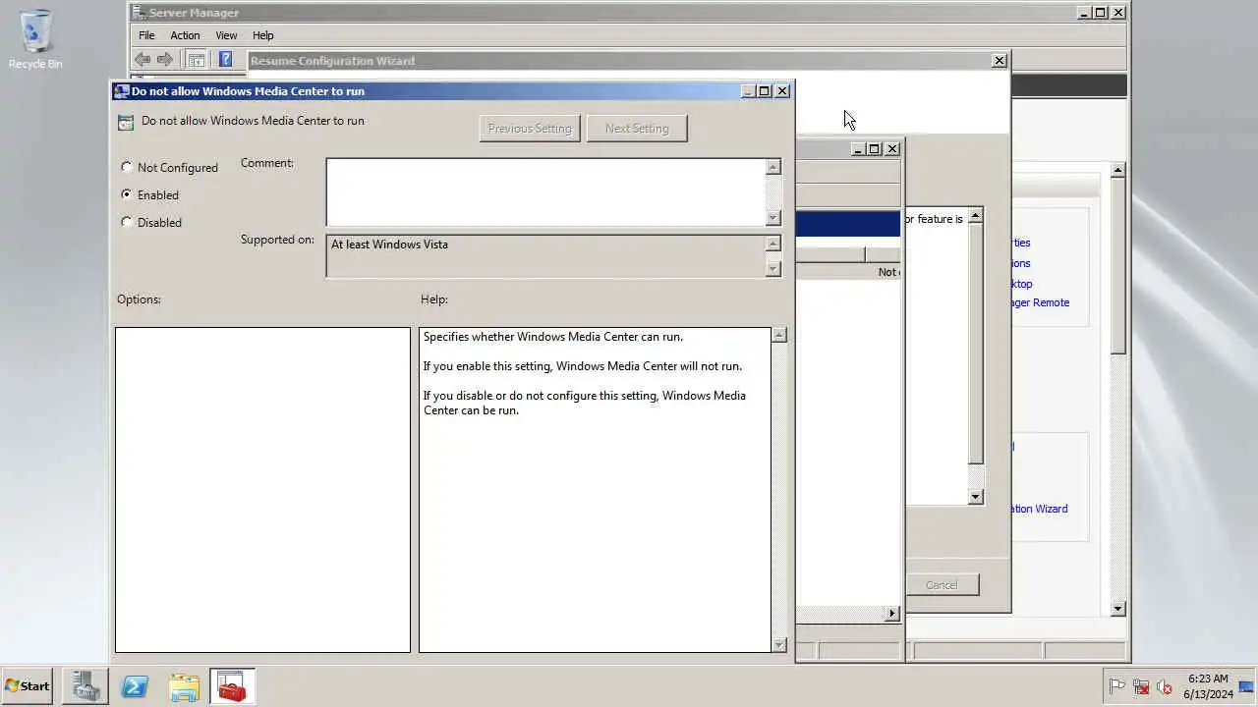The height and width of the screenshot is (707, 1258).
Task: Click the taskbar clock showing 6:23 AM
Action: click(x=1208, y=686)
